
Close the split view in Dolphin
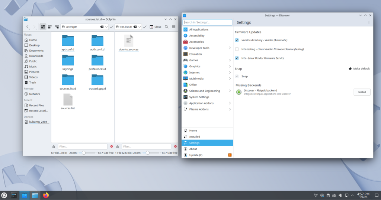[x=156, y=27]
